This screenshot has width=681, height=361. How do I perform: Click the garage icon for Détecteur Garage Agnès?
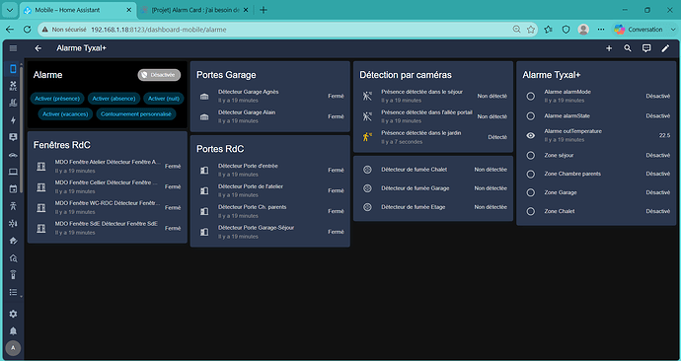tap(204, 97)
